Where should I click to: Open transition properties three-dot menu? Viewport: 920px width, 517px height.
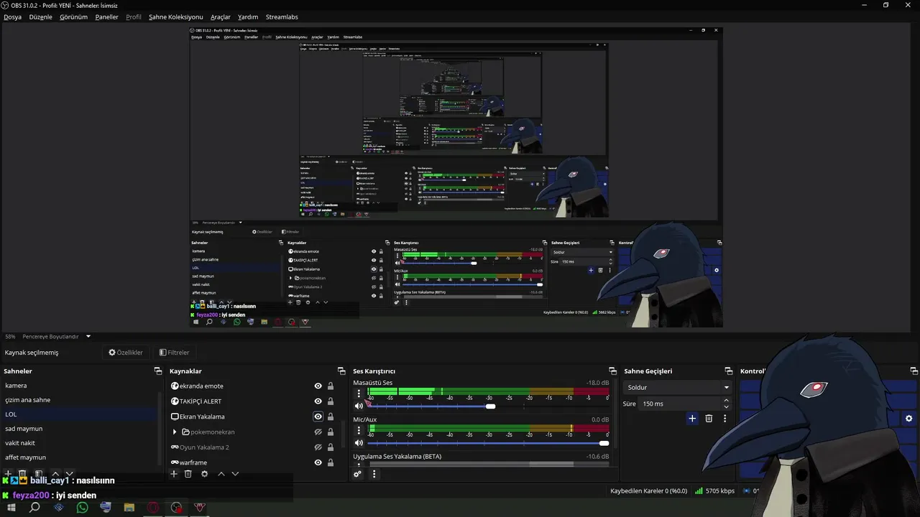724,419
